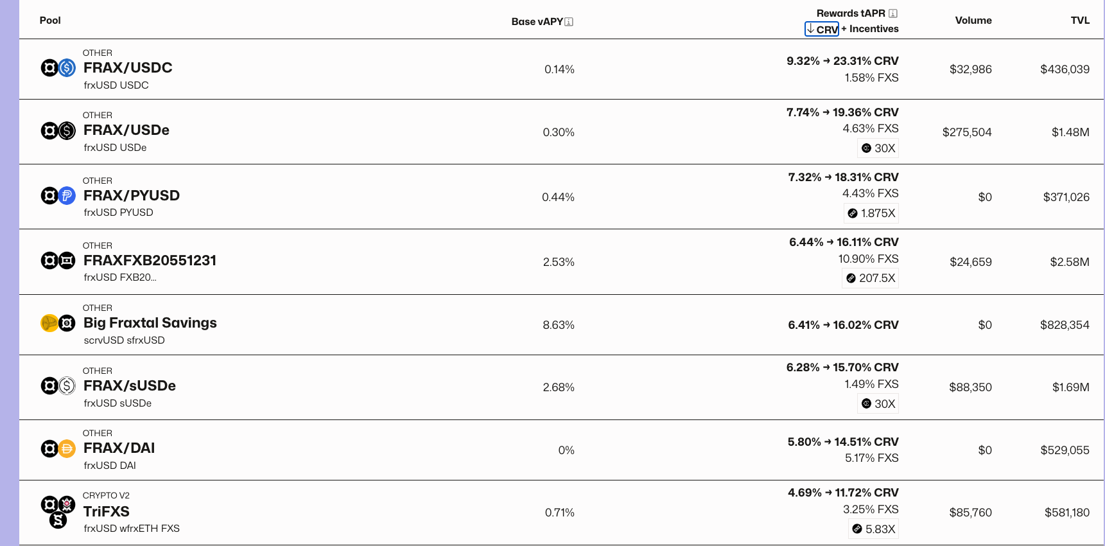Click the 207.5X boost badge on FRAXFXB20551231
The image size is (1105, 546).
coord(870,278)
